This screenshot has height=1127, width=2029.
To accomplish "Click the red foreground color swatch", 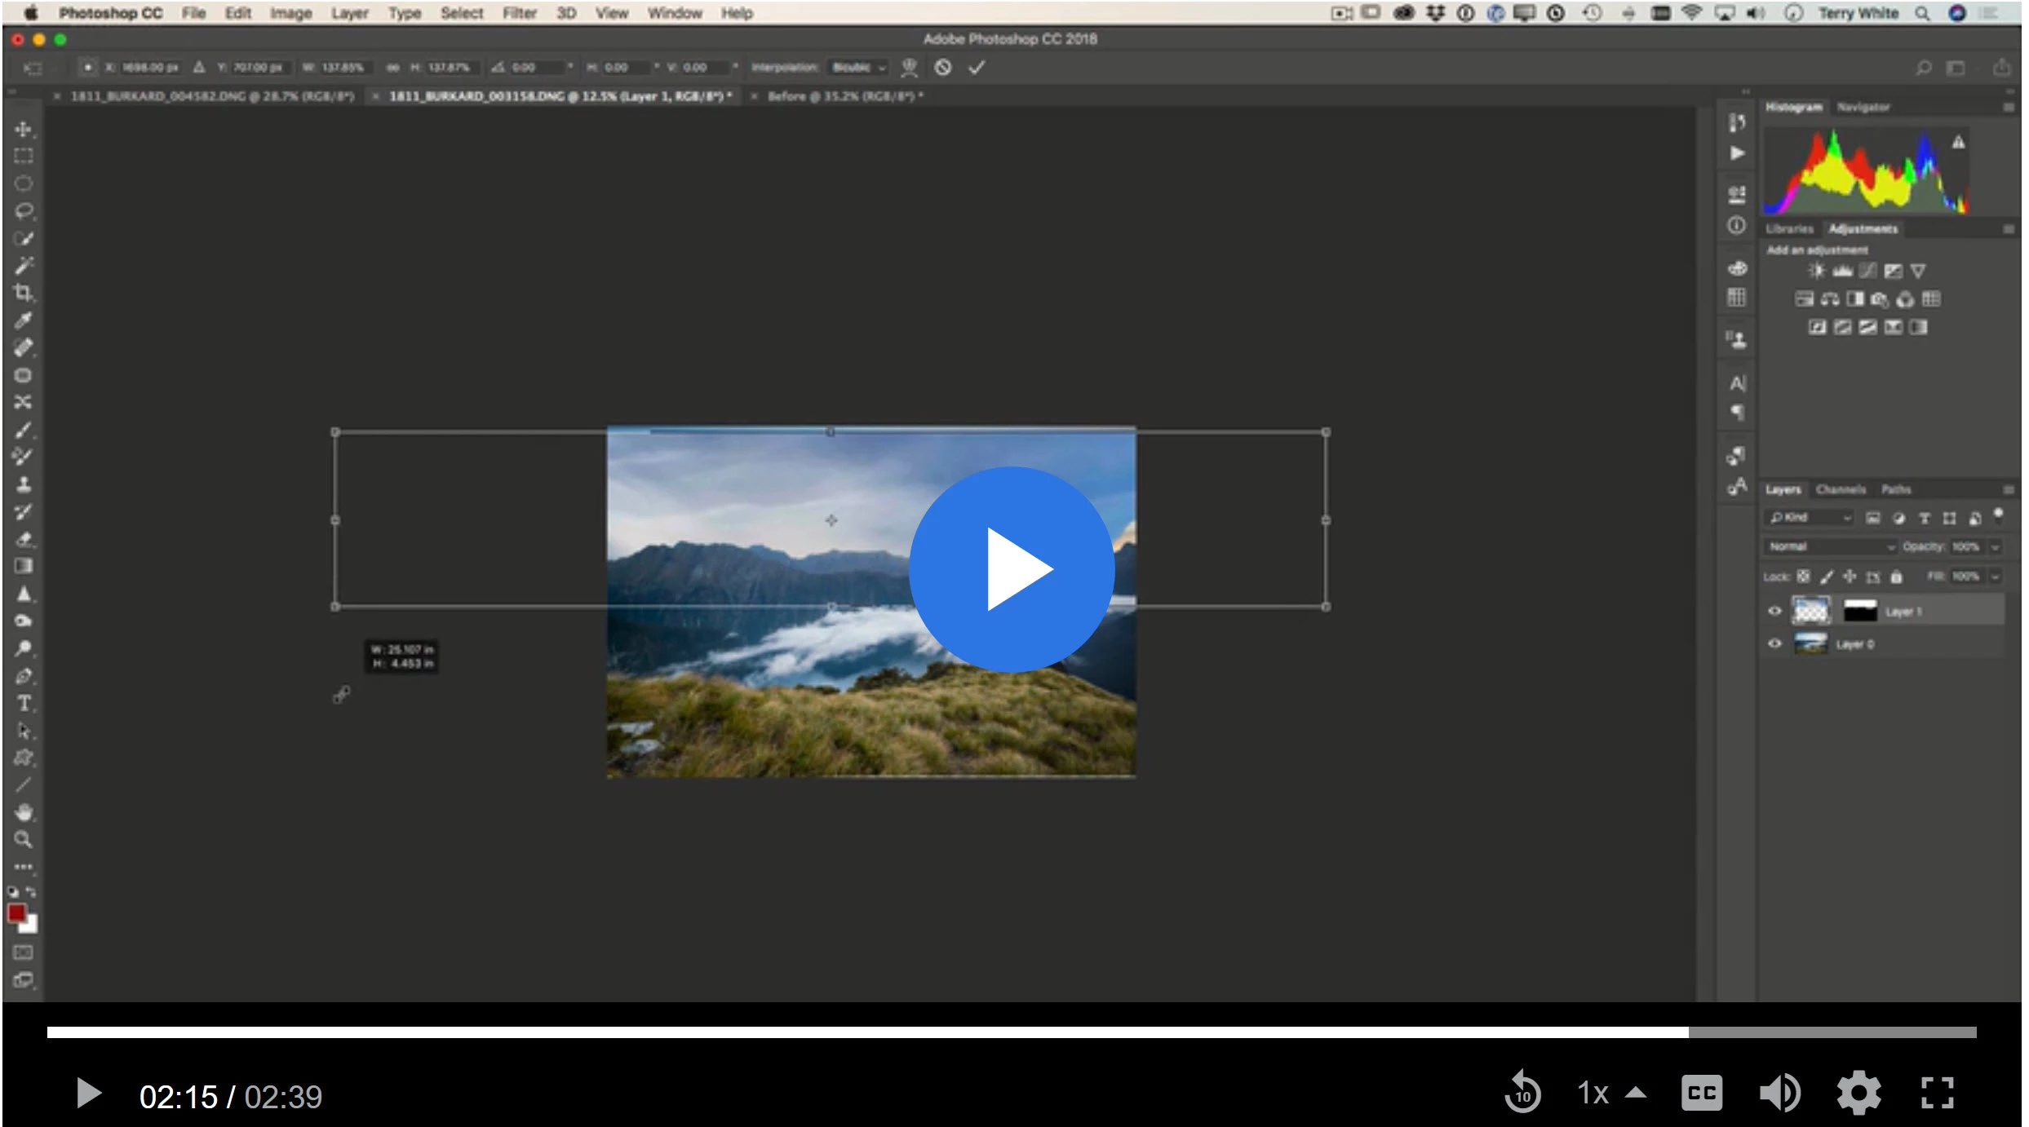I will 16,913.
